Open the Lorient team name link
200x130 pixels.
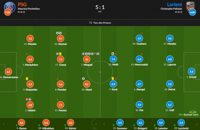(x=175, y=5)
